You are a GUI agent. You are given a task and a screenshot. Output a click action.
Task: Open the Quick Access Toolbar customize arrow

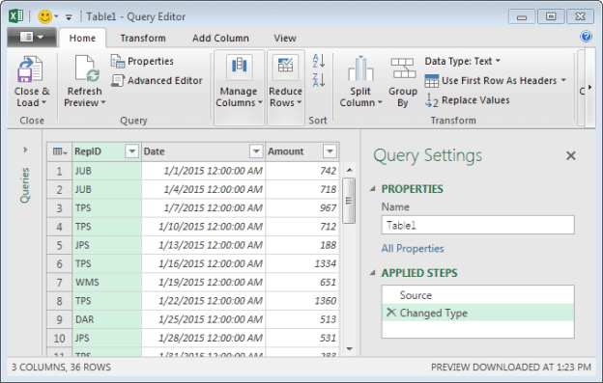pyautogui.click(x=69, y=17)
